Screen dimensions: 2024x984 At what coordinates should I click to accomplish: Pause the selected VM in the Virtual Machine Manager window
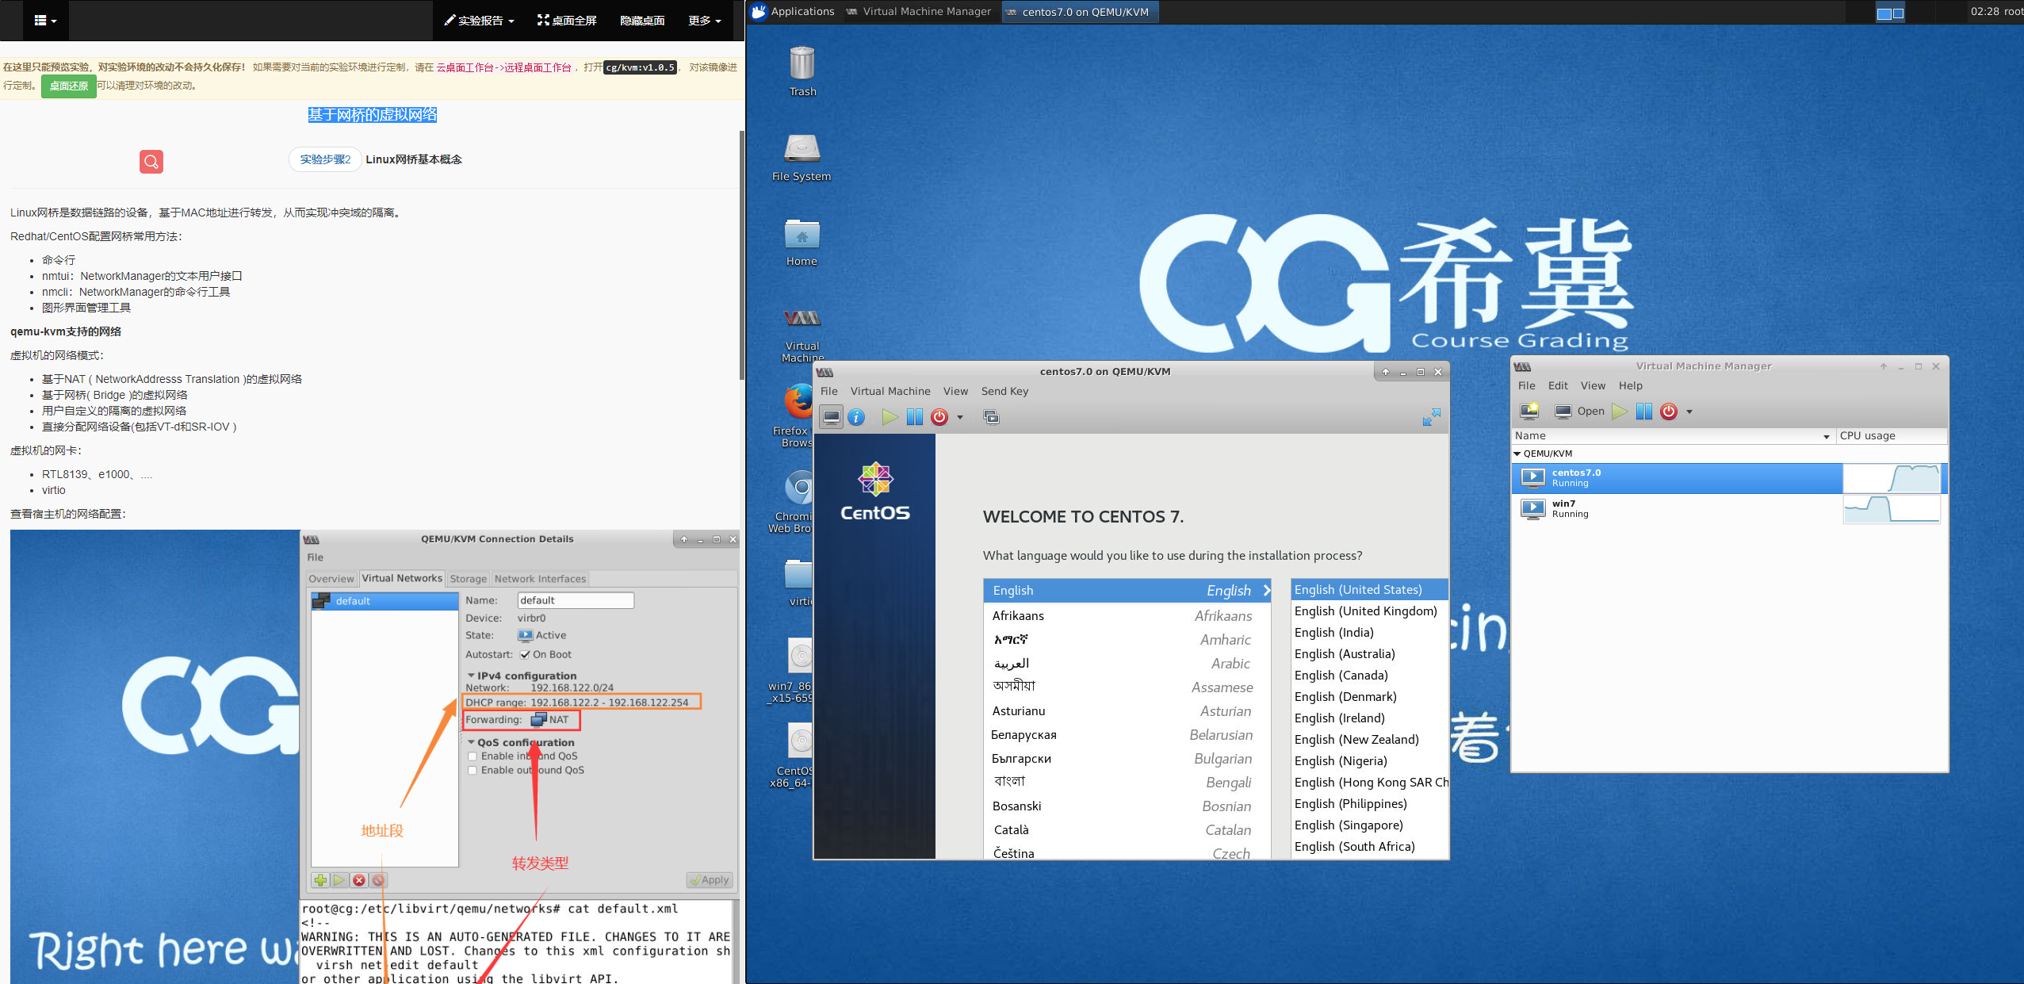pyautogui.click(x=1644, y=411)
